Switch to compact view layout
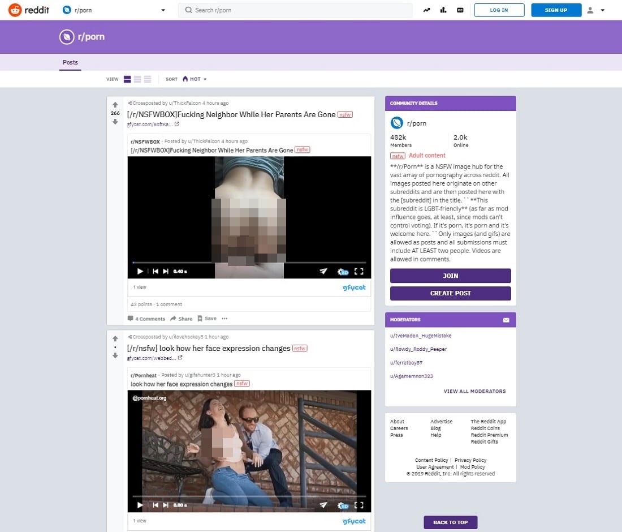This screenshot has width=622, height=532. [148, 79]
